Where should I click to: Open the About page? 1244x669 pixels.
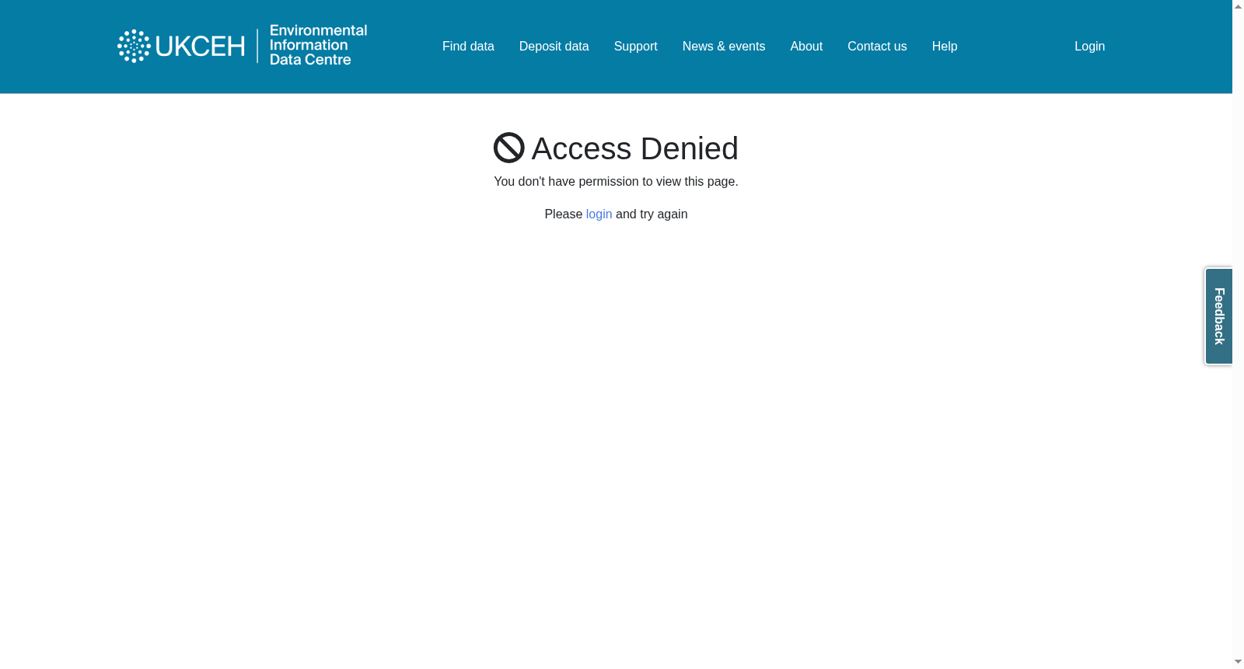[x=806, y=47]
